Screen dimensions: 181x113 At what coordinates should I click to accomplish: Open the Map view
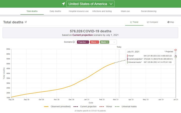[171, 22]
